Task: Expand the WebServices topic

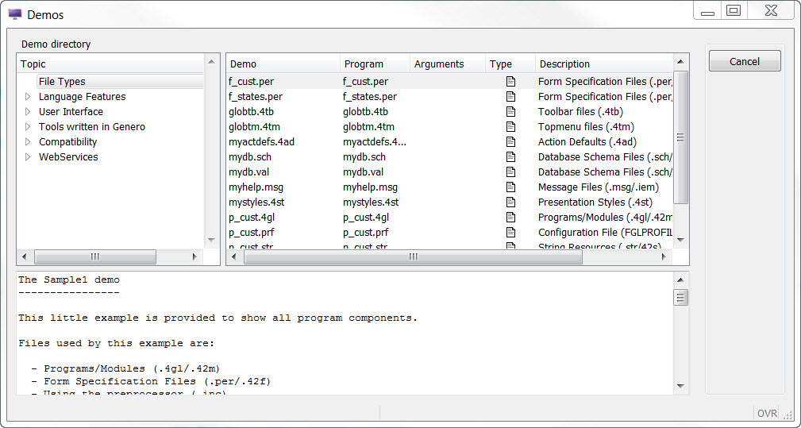Action: coord(28,156)
